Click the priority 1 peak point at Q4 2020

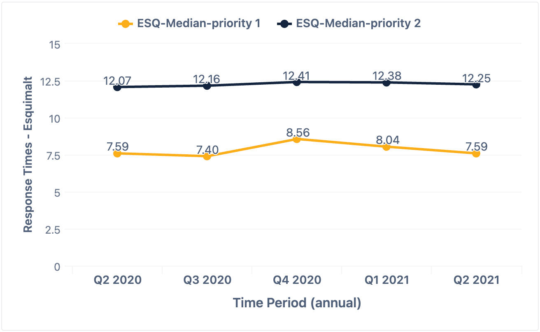tap(297, 139)
